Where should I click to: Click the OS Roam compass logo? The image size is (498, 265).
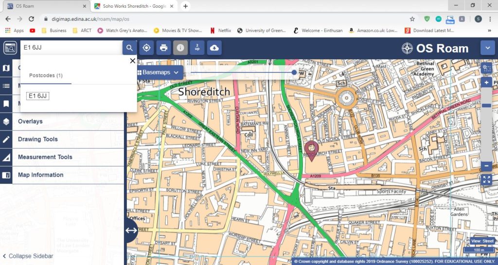pos(407,48)
